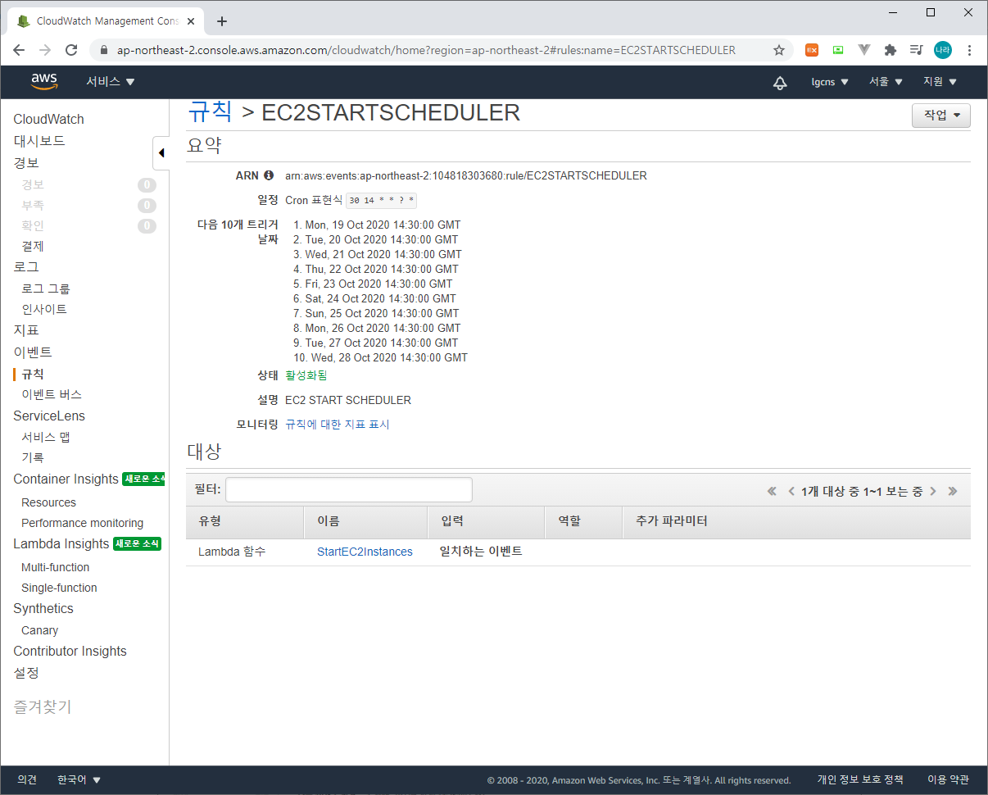The image size is (988, 795).
Task: Open the 작업 actions dropdown button
Action: pos(941,116)
